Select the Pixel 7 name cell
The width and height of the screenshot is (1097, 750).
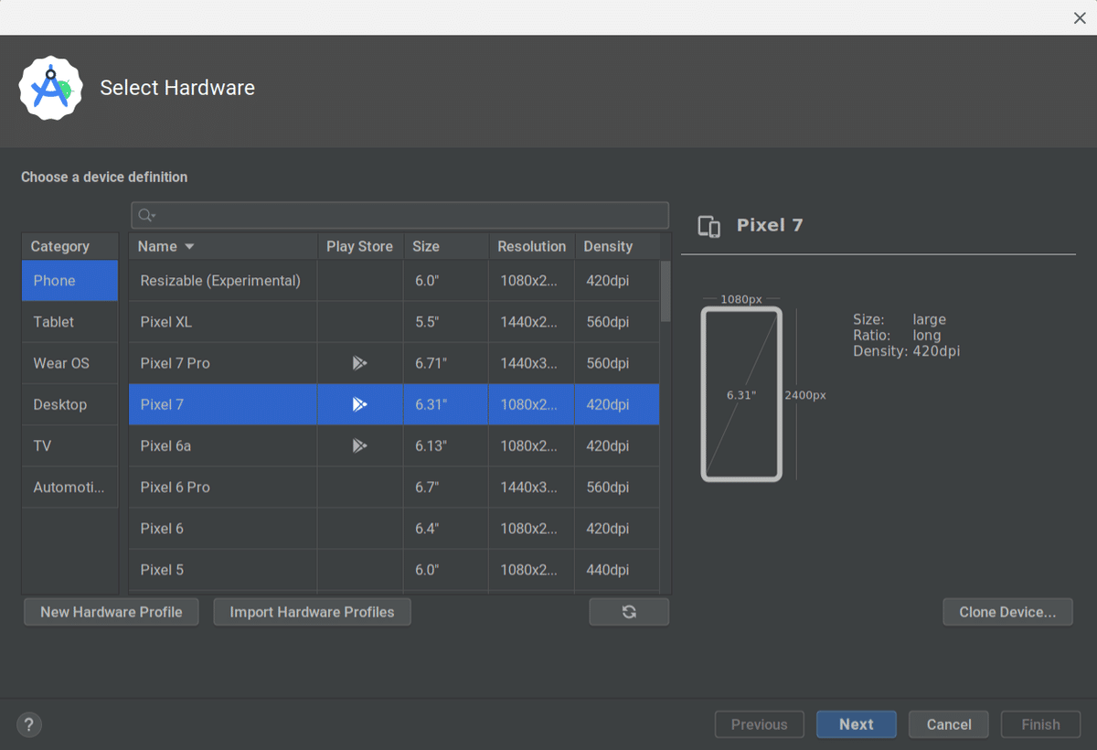click(223, 404)
